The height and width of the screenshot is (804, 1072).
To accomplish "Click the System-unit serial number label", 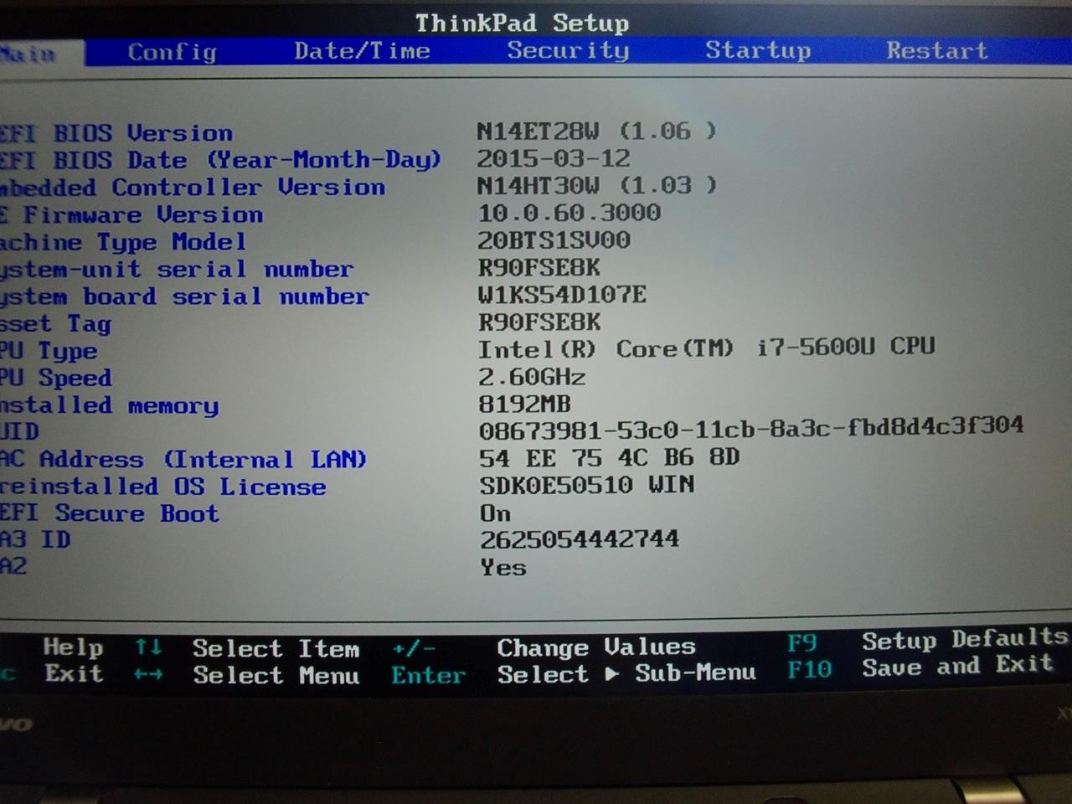I will (x=177, y=270).
